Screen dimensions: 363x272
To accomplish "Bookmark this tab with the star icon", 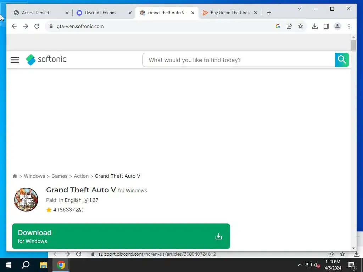I will pyautogui.click(x=301, y=26).
